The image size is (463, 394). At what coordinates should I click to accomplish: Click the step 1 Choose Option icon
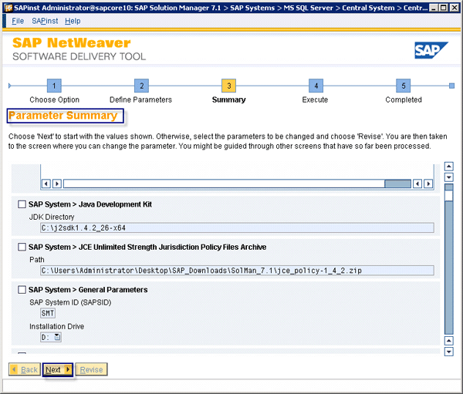click(x=54, y=86)
